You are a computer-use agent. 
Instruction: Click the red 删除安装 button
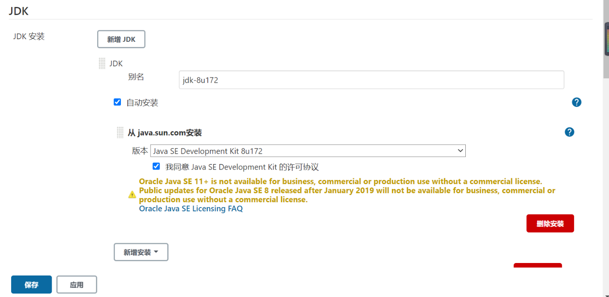550,223
